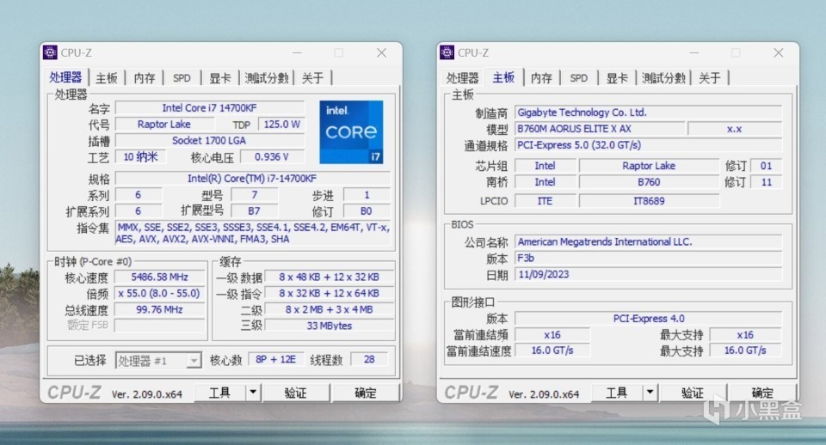Click model B760M AORUS ELITE X AX
Image resolution: width=826 pixels, height=445 pixels.
click(x=600, y=129)
